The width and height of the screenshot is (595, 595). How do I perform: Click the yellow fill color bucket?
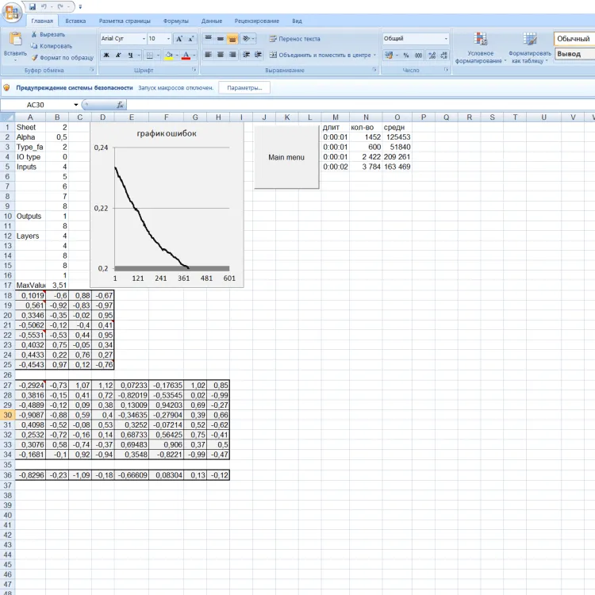(169, 56)
